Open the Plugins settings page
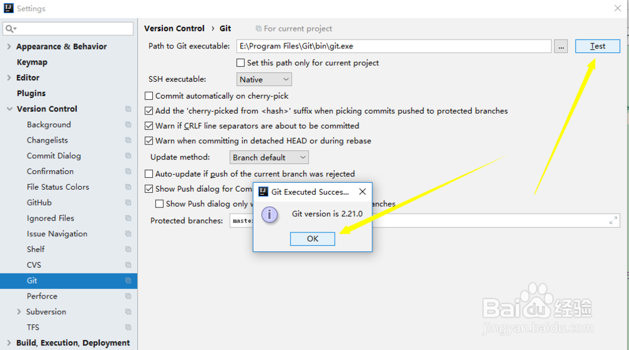 [x=31, y=93]
